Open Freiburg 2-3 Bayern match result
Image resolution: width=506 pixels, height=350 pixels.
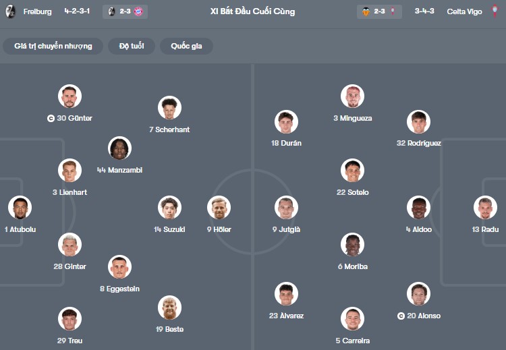coord(126,11)
